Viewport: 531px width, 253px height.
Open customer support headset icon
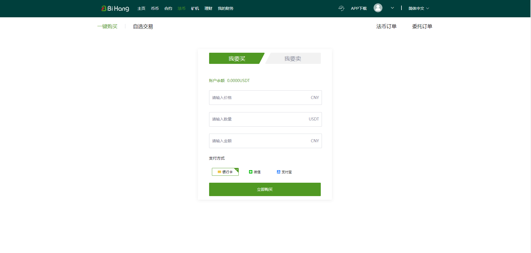[x=341, y=8]
